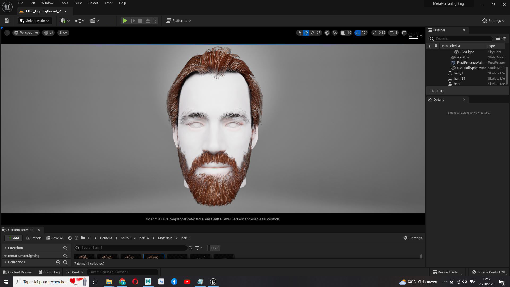Image resolution: width=510 pixels, height=287 pixels.
Task: Select SkyLight actor in the Outliner
Action: pos(466,52)
